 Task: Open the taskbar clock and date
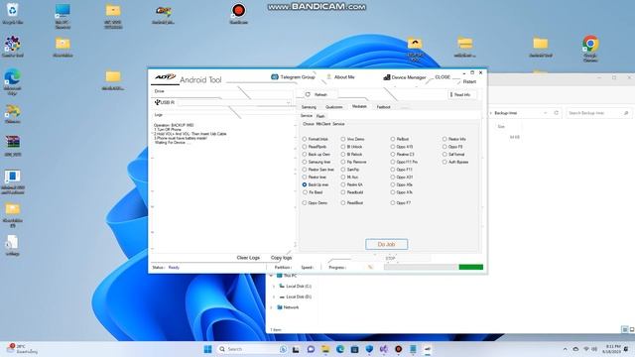(x=611, y=349)
